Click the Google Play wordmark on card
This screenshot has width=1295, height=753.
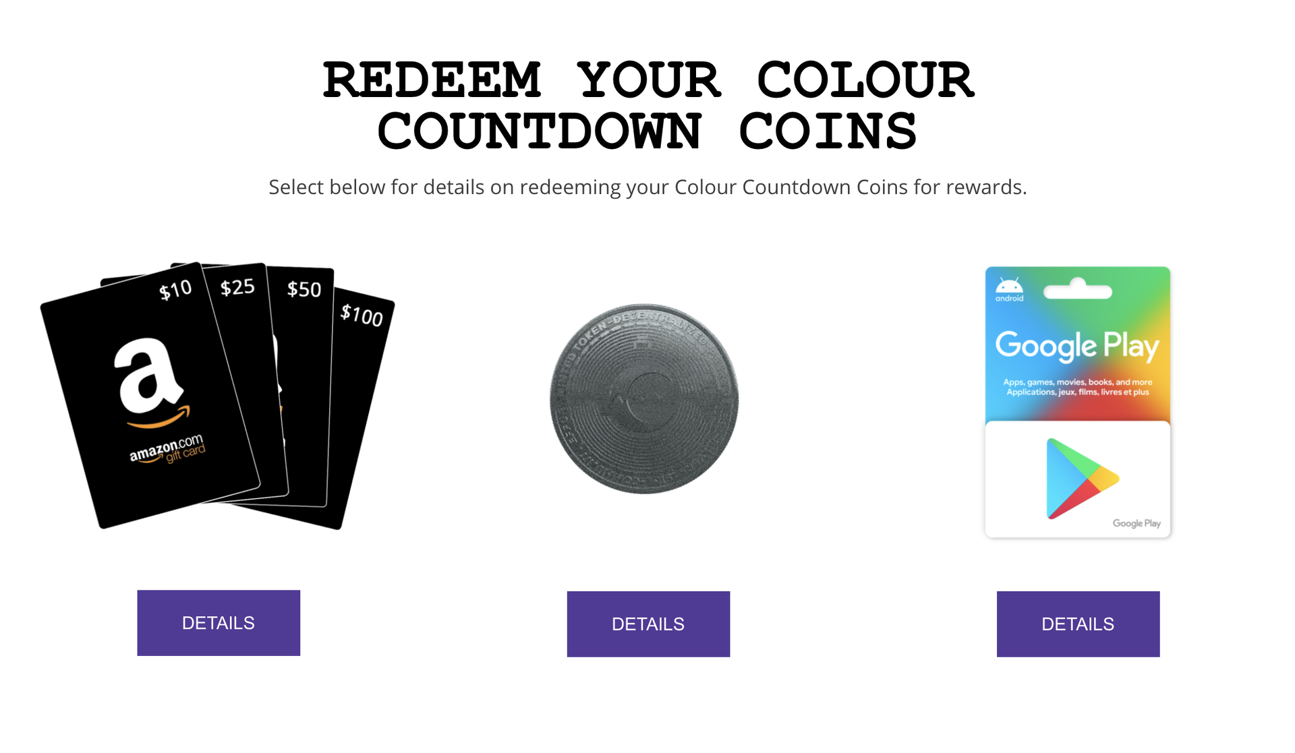click(1077, 345)
